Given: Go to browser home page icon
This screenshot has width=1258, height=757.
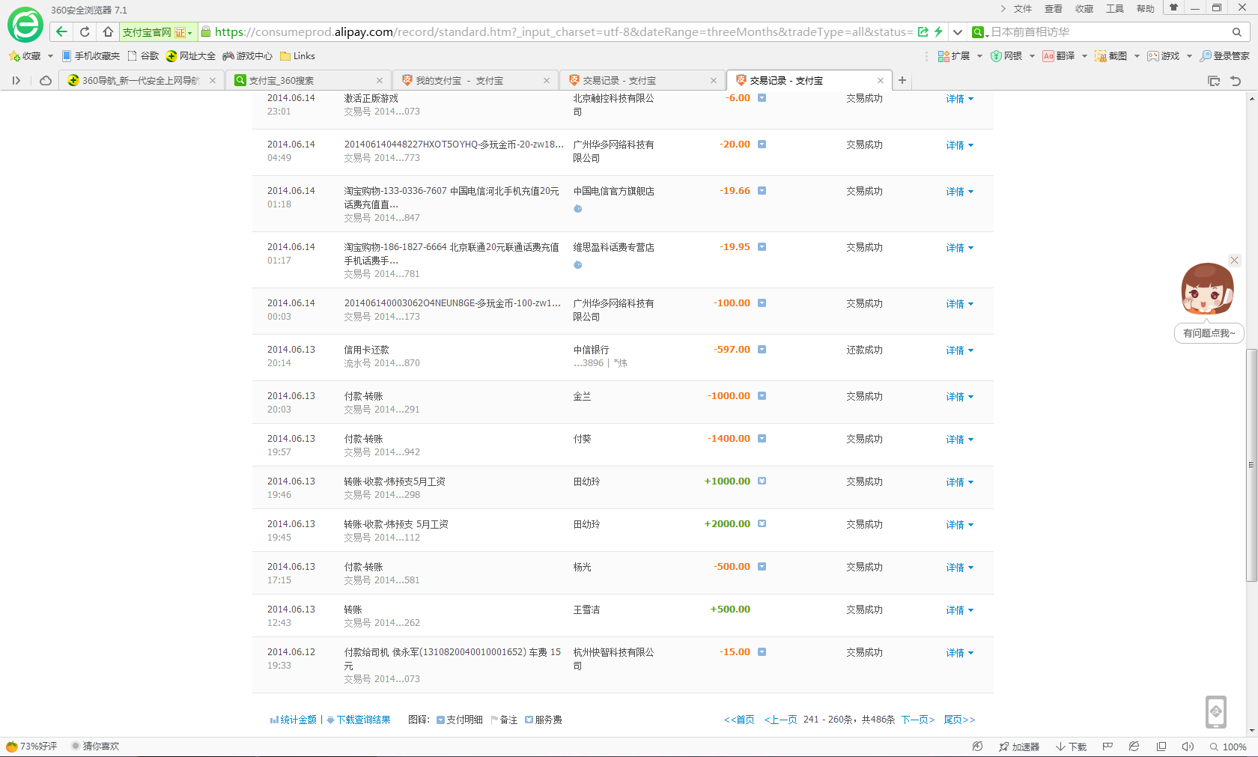Looking at the screenshot, I should tap(108, 31).
